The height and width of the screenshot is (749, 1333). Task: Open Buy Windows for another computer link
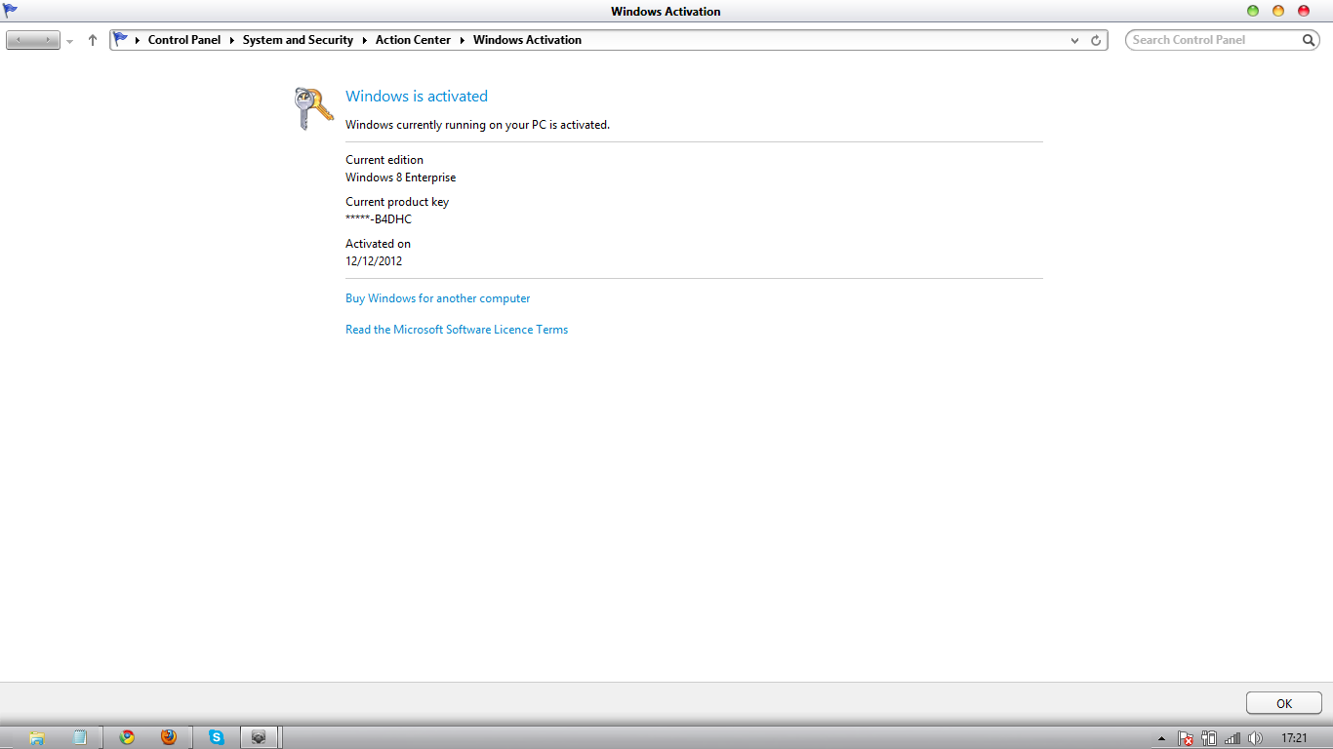[x=438, y=298]
